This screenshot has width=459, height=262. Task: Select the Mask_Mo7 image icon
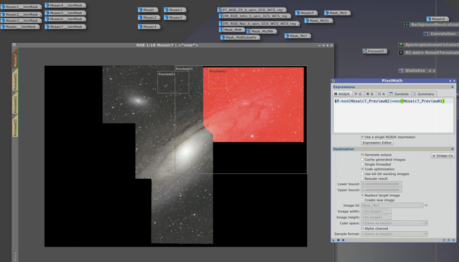[x=298, y=36]
